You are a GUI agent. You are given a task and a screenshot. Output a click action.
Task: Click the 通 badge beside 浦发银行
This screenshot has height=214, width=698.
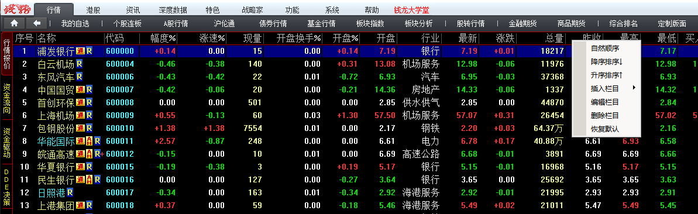[80, 51]
